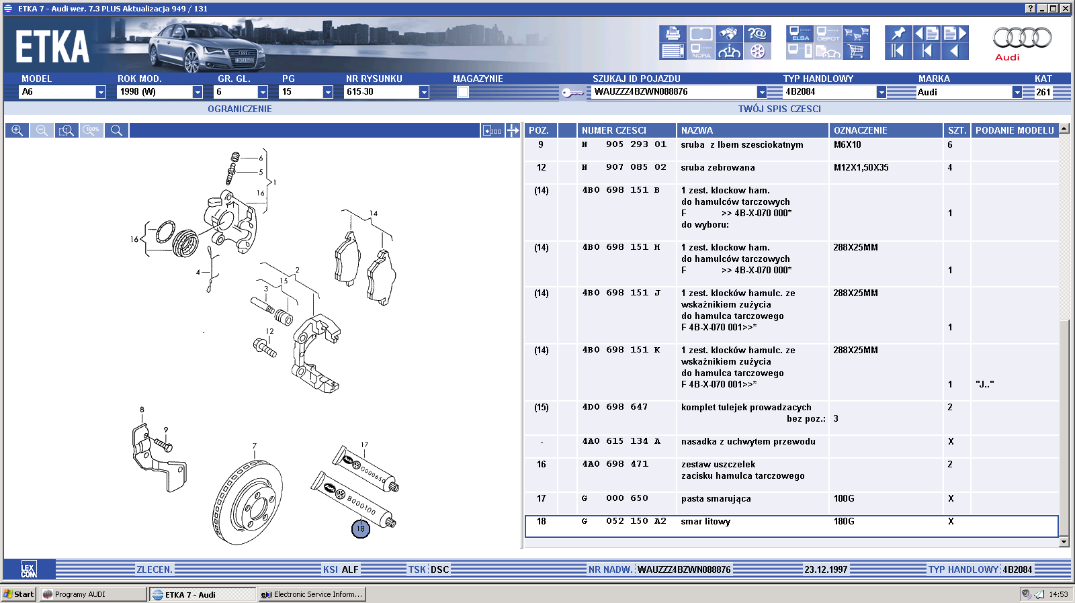
Task: Click the OZNACZENIE column header
Action: click(886, 130)
